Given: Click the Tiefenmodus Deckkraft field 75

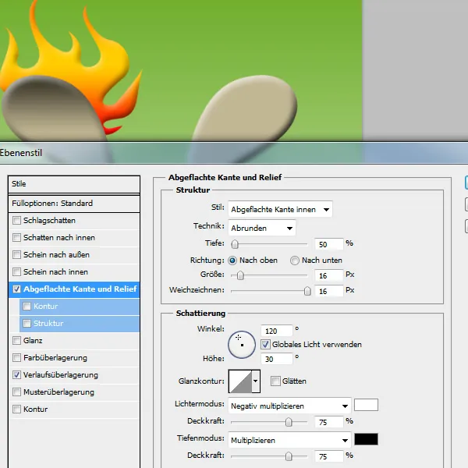Looking at the screenshot, I should point(328,456).
